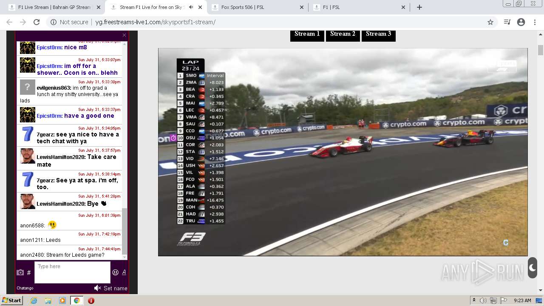Click the Chrome taskbar icon
The height and width of the screenshot is (306, 544).
tap(76, 300)
